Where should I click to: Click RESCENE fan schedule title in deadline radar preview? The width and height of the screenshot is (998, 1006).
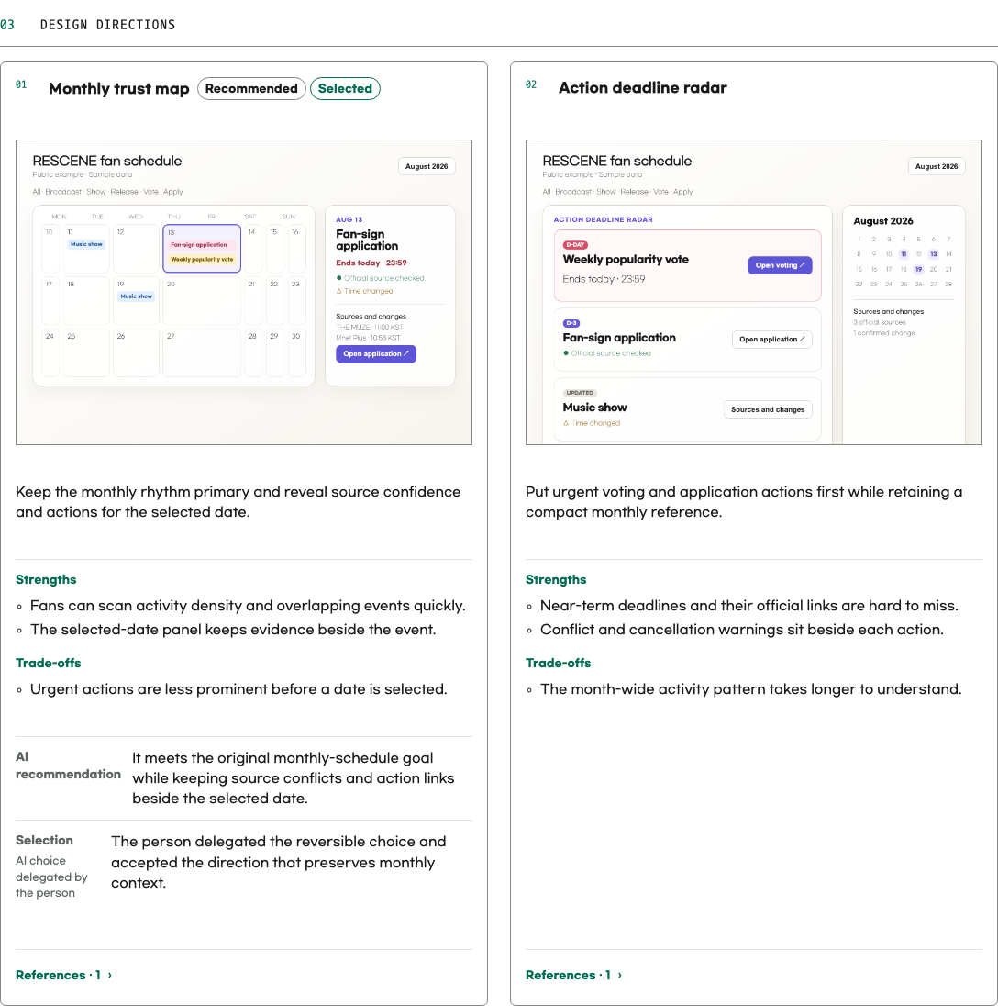point(616,161)
